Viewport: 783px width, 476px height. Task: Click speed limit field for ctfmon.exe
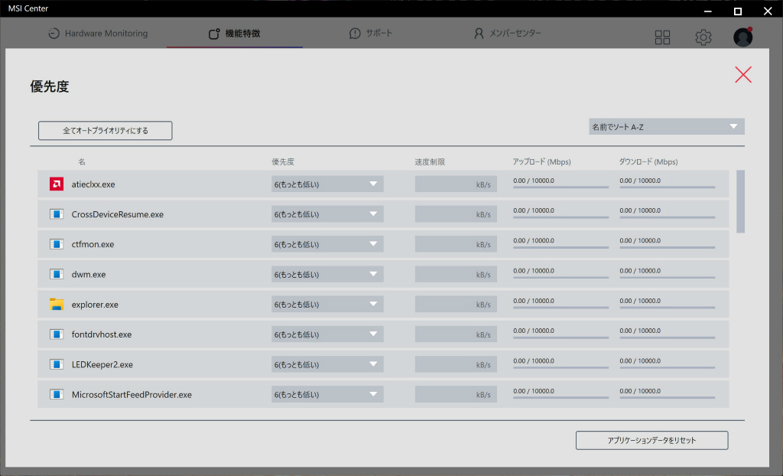456,244
